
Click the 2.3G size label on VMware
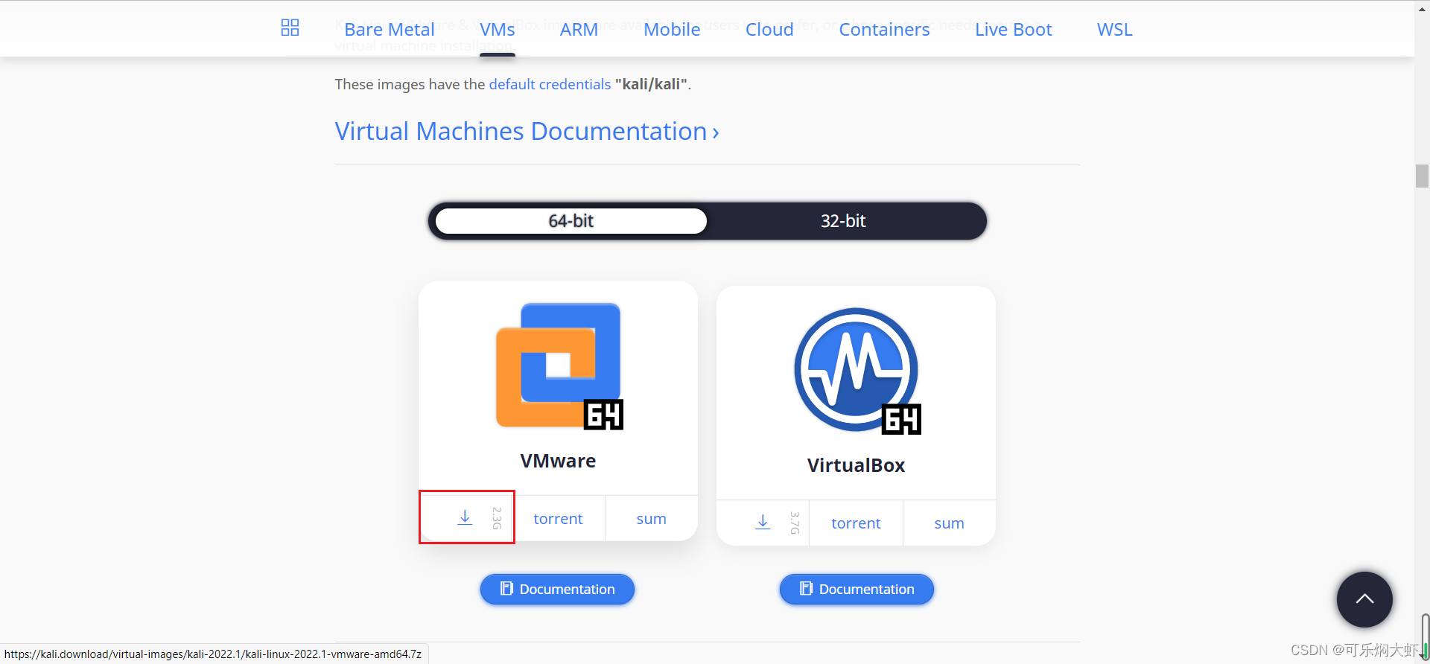(497, 517)
